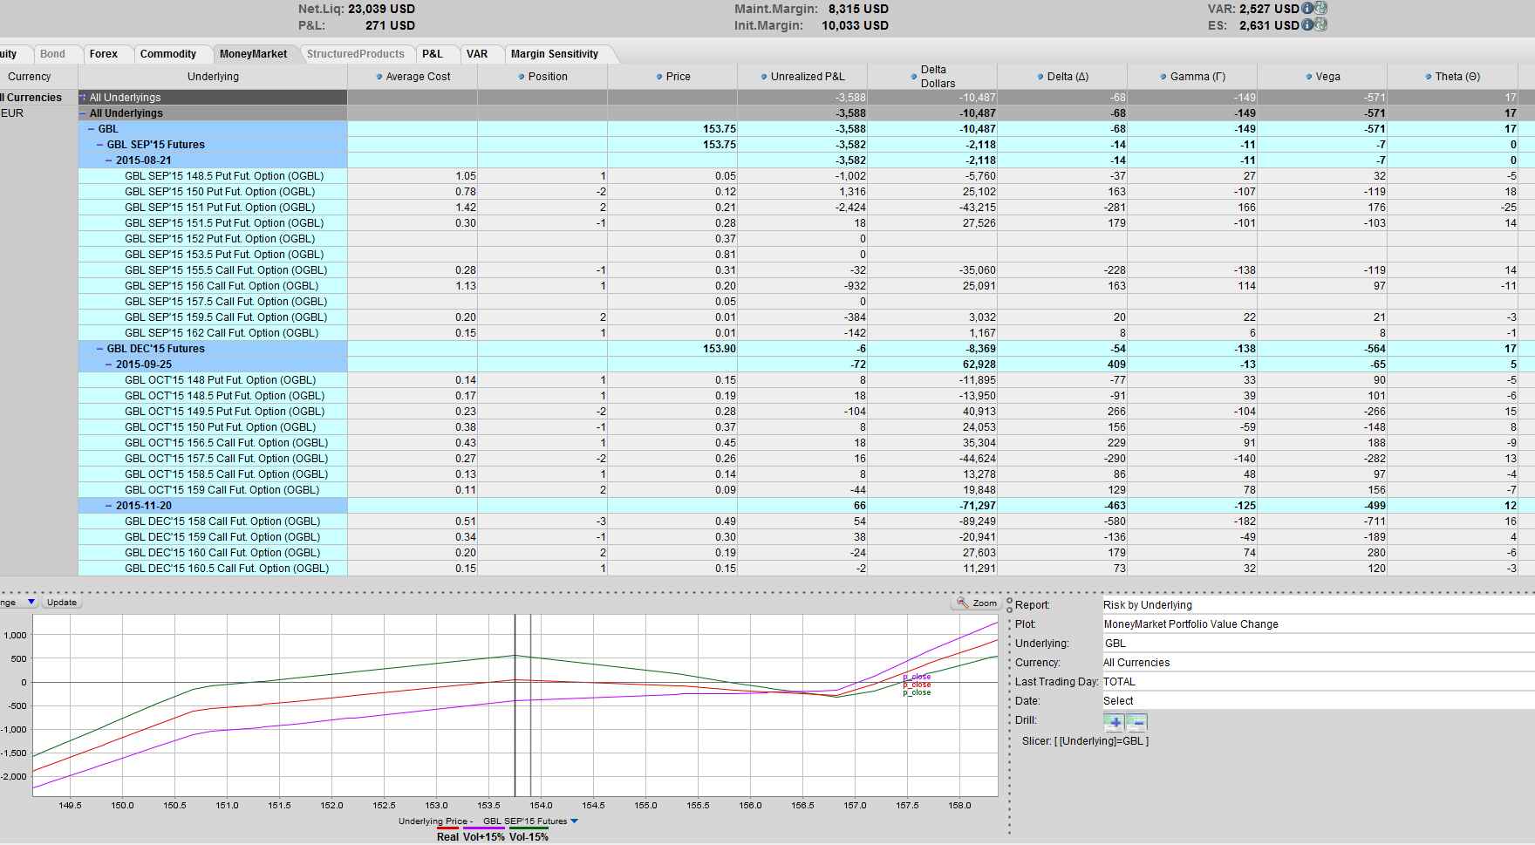
Task: Open the VAR settings icon beside info
Action: point(1320,9)
